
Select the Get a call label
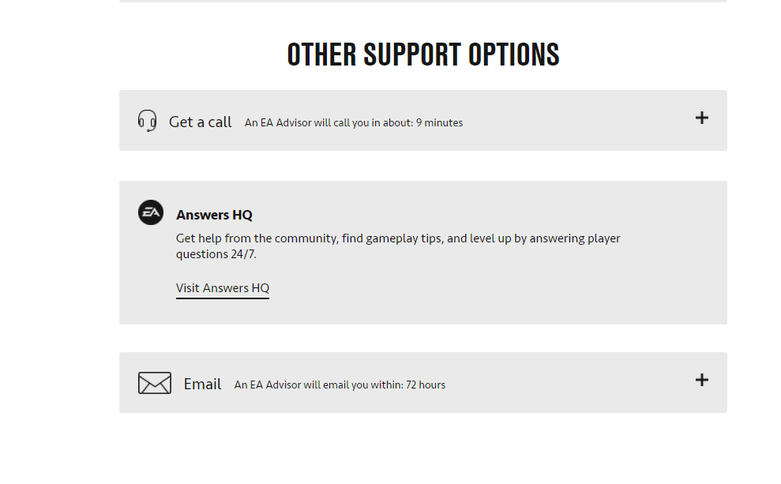tap(201, 122)
